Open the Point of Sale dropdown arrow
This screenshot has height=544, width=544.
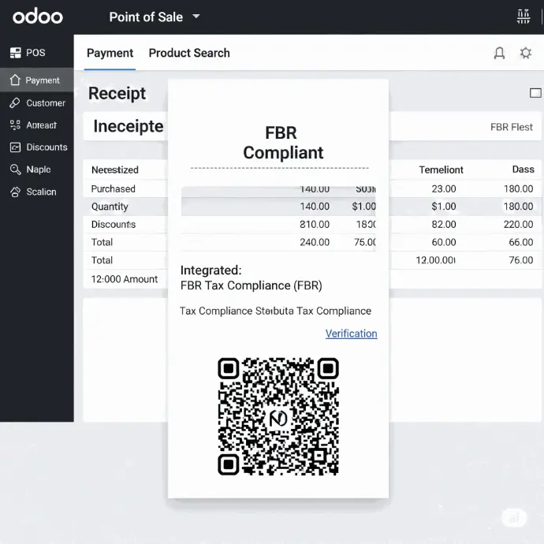[x=196, y=17]
